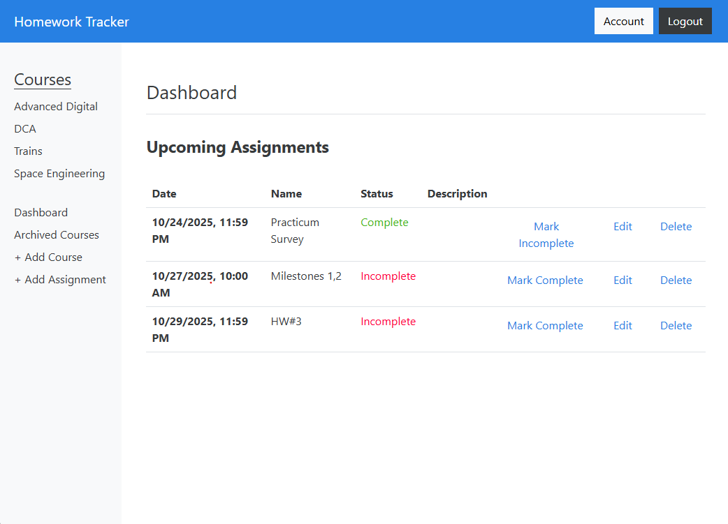Open the Advanced Digital course
This screenshot has width=728, height=524.
[56, 106]
